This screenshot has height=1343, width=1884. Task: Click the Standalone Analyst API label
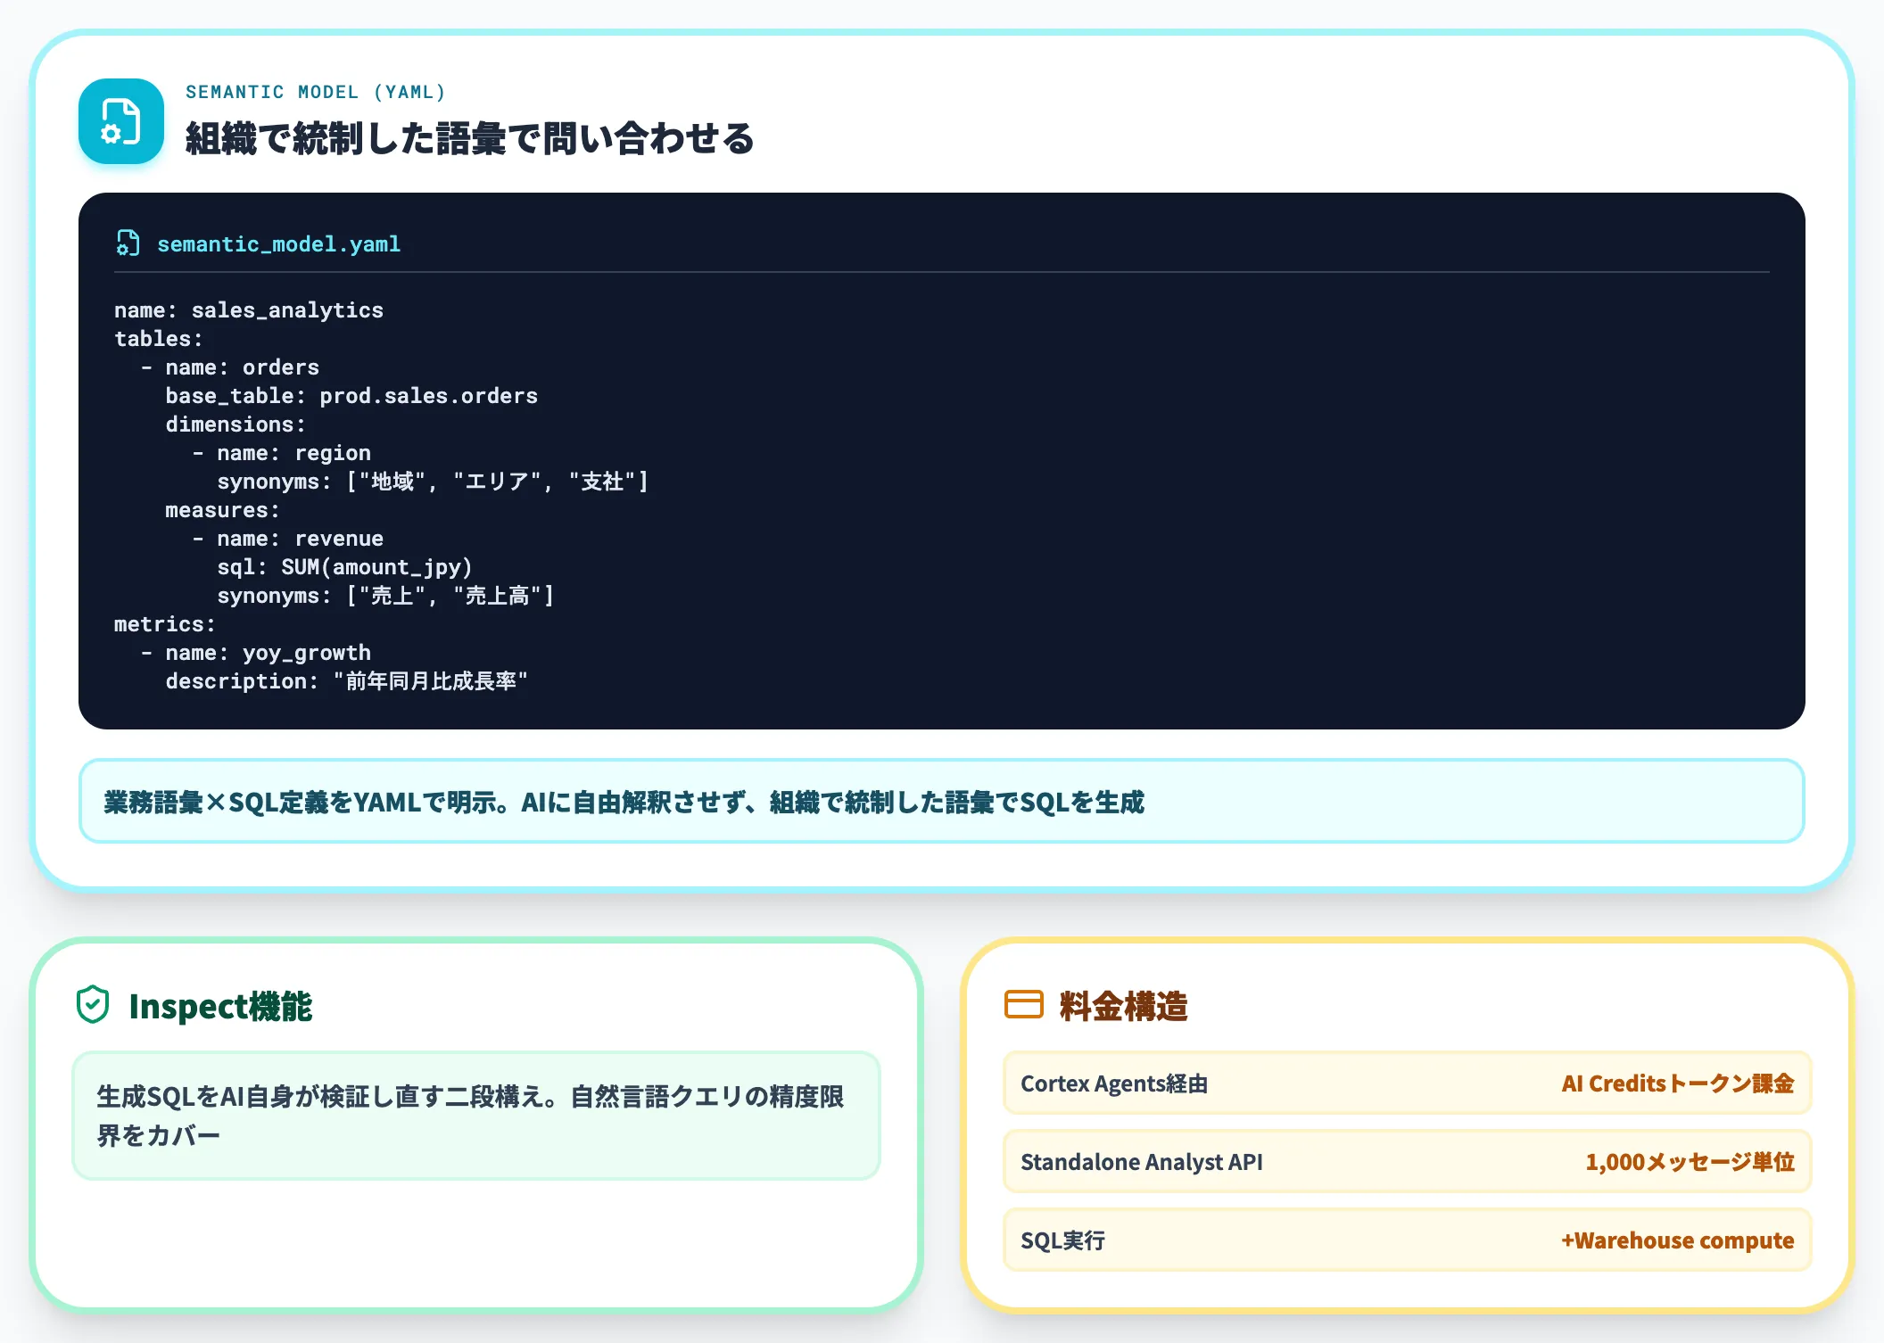pos(1141,1161)
